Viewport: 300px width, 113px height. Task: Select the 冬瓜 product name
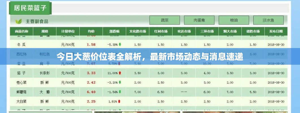pyautogui.click(x=21, y=45)
